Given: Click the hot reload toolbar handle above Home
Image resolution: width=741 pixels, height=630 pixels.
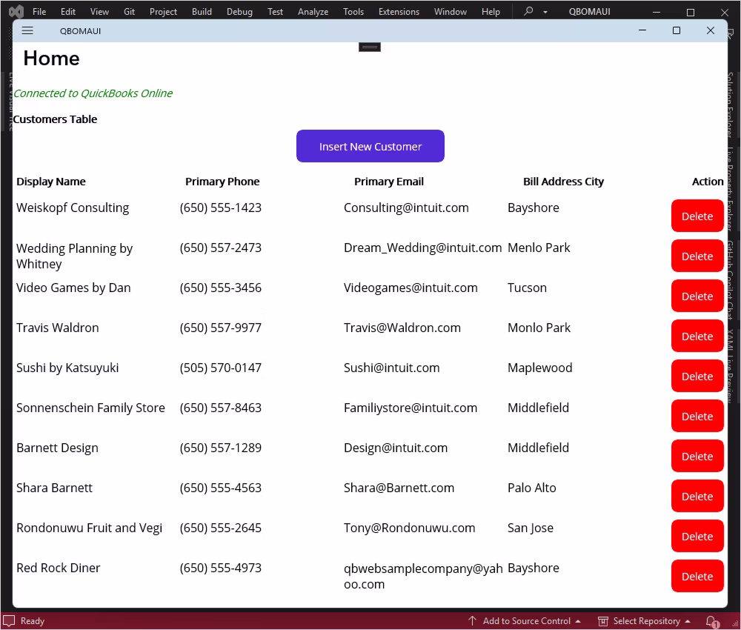Looking at the screenshot, I should 370,47.
